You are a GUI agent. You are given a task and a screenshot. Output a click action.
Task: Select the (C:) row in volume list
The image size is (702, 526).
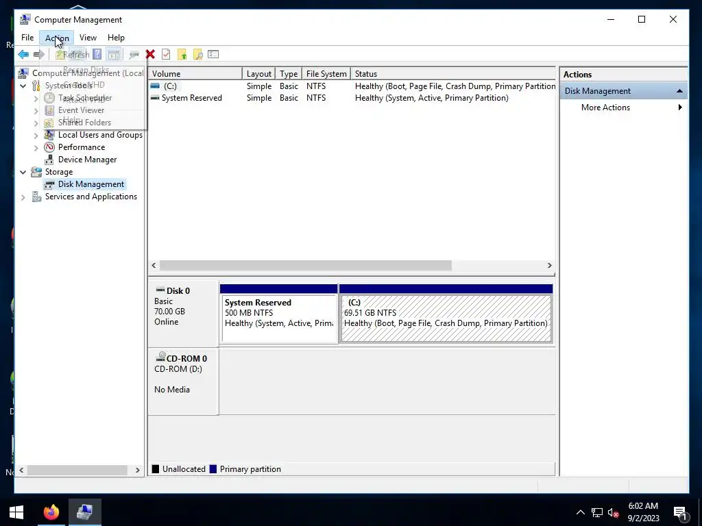coord(352,86)
